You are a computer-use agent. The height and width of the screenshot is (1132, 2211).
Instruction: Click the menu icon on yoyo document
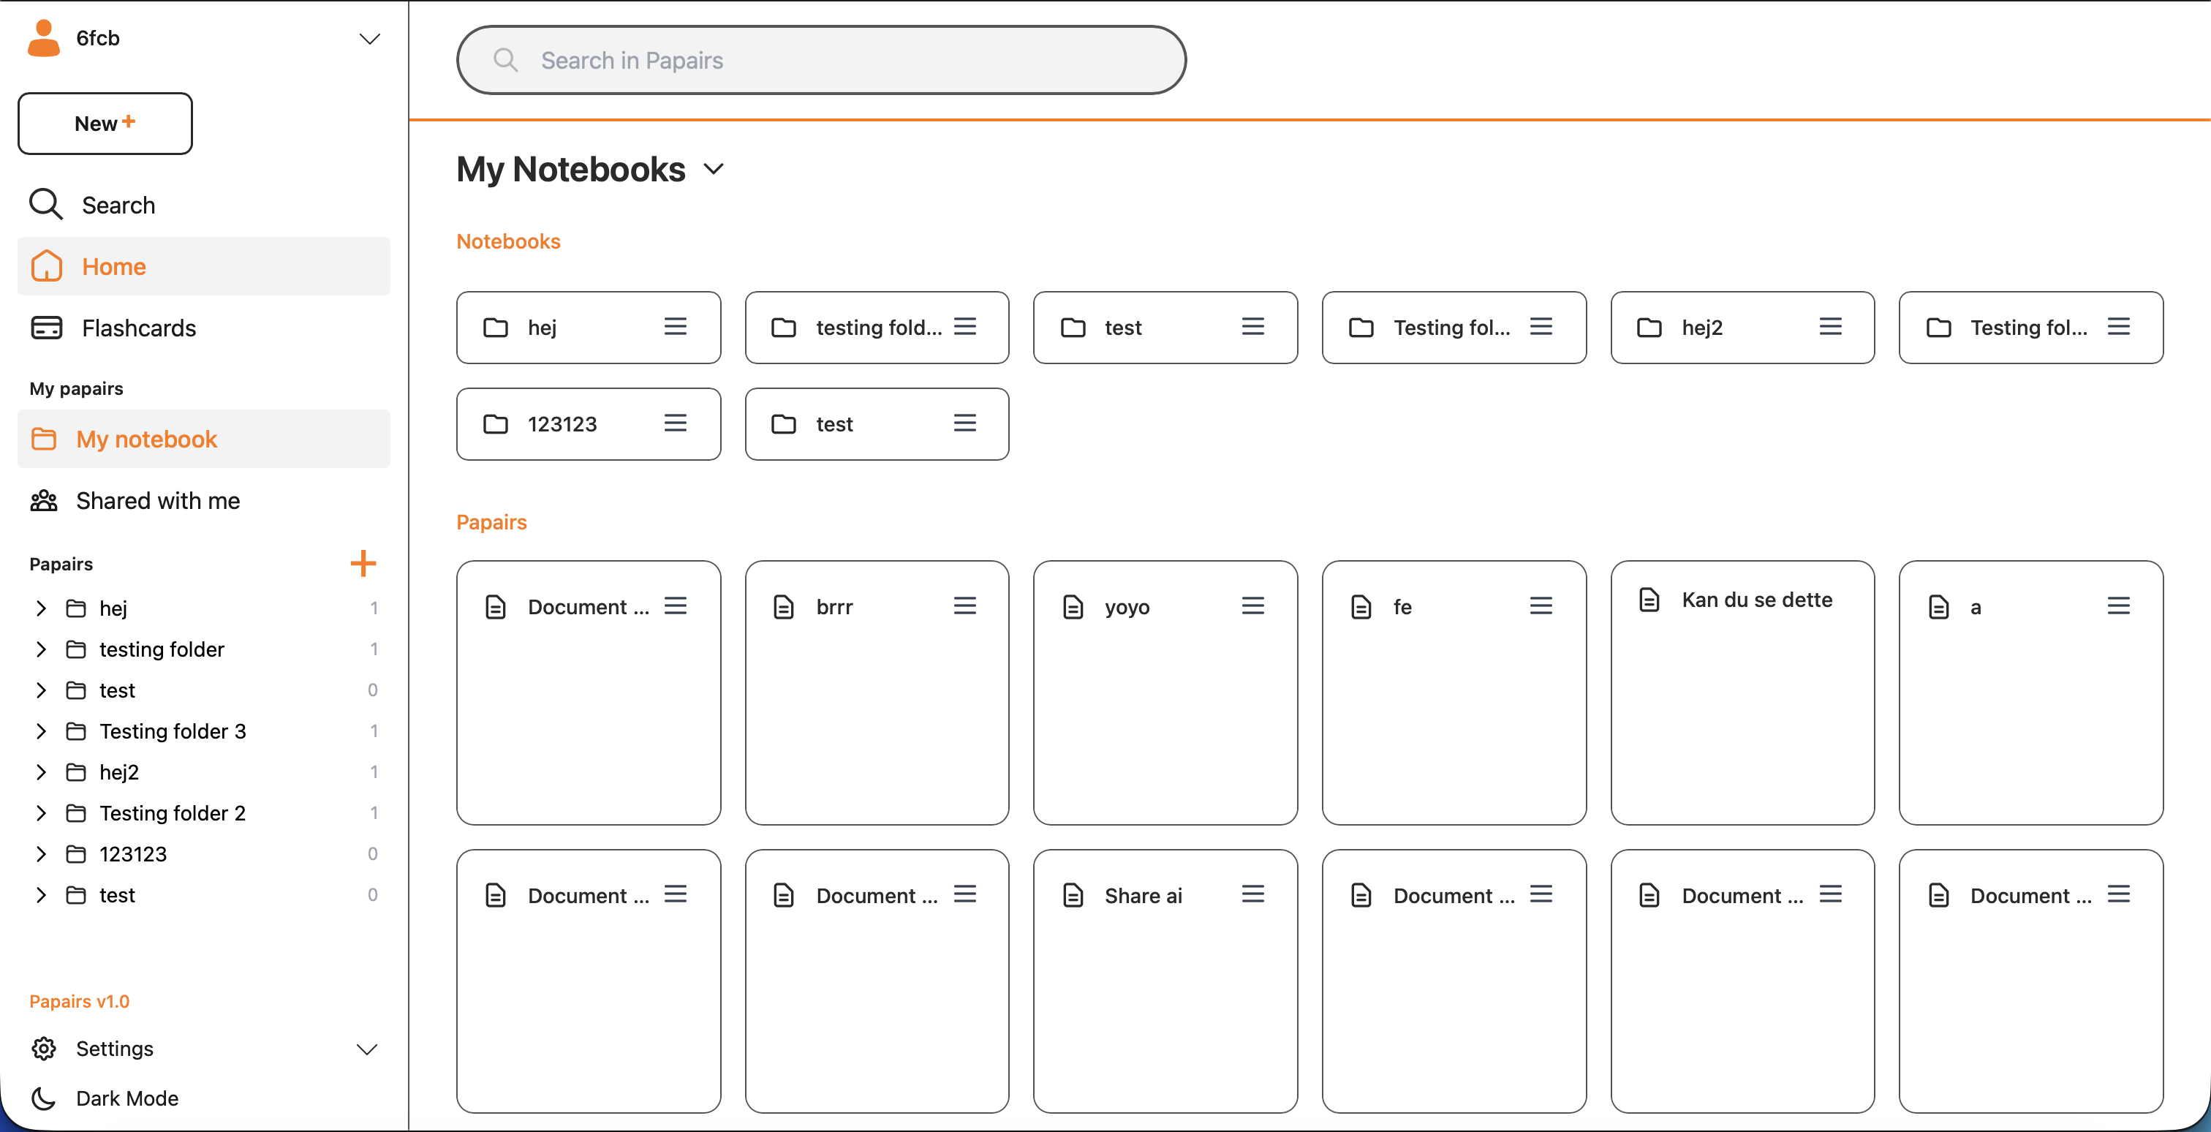[1252, 606]
